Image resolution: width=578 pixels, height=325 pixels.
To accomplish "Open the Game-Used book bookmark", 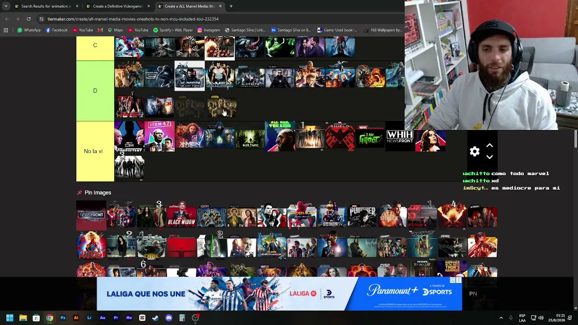I will click(337, 30).
